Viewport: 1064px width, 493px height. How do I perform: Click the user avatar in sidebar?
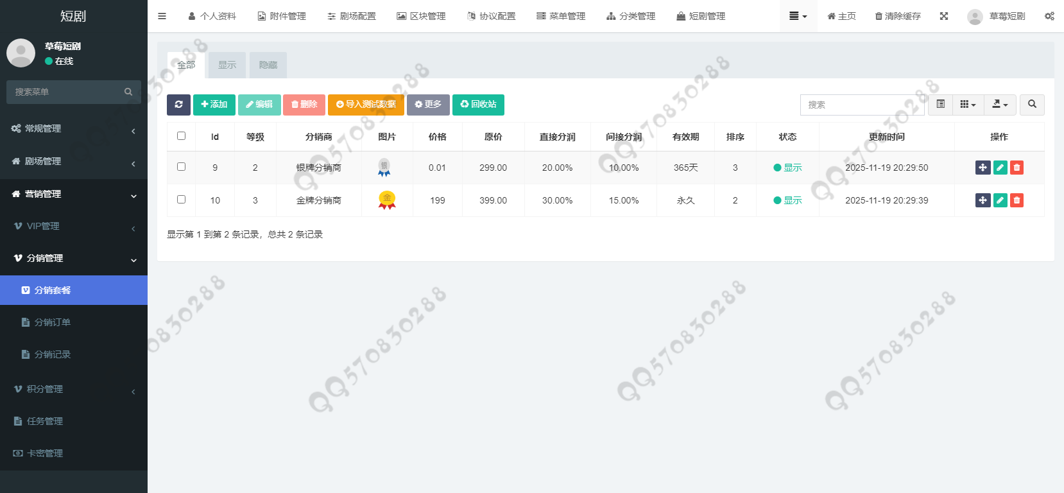click(21, 53)
